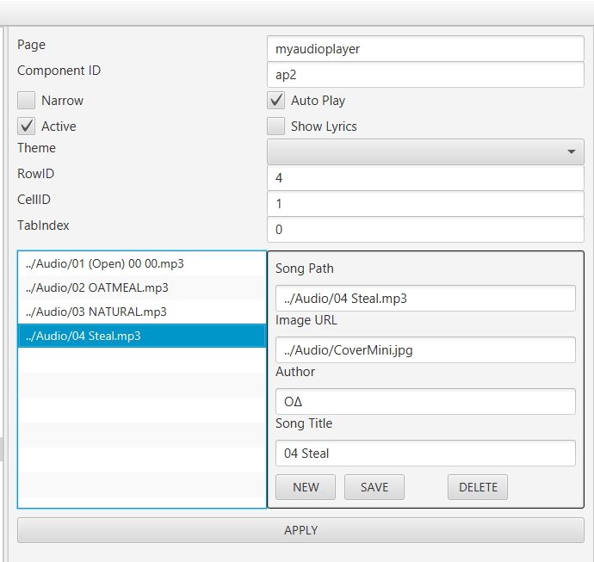This screenshot has width=594, height=562.
Task: Choose the 03 NATURAL.mp3 list item
Action: click(x=96, y=312)
